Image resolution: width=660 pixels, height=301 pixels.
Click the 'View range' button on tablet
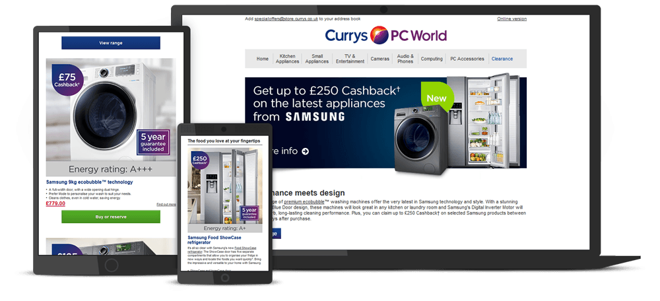click(111, 43)
